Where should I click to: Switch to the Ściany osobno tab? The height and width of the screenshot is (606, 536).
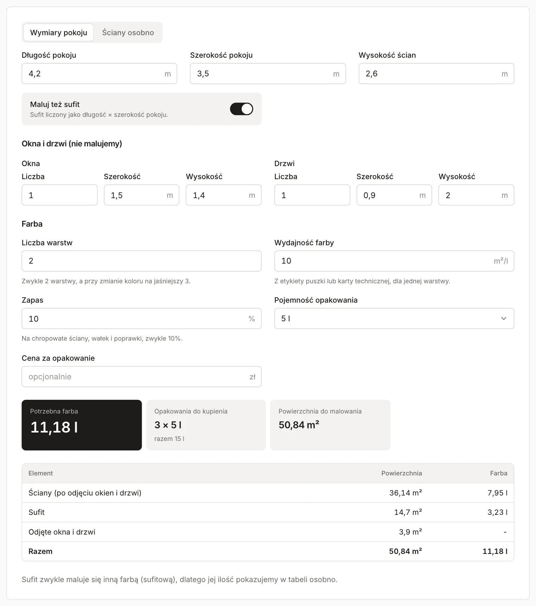[128, 32]
